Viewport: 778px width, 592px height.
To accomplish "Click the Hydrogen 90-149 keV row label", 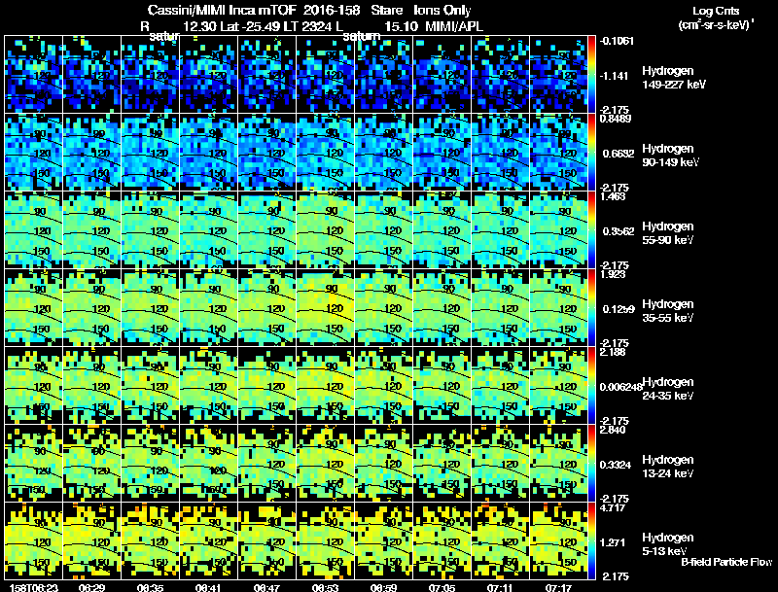I will pyautogui.click(x=670, y=156).
